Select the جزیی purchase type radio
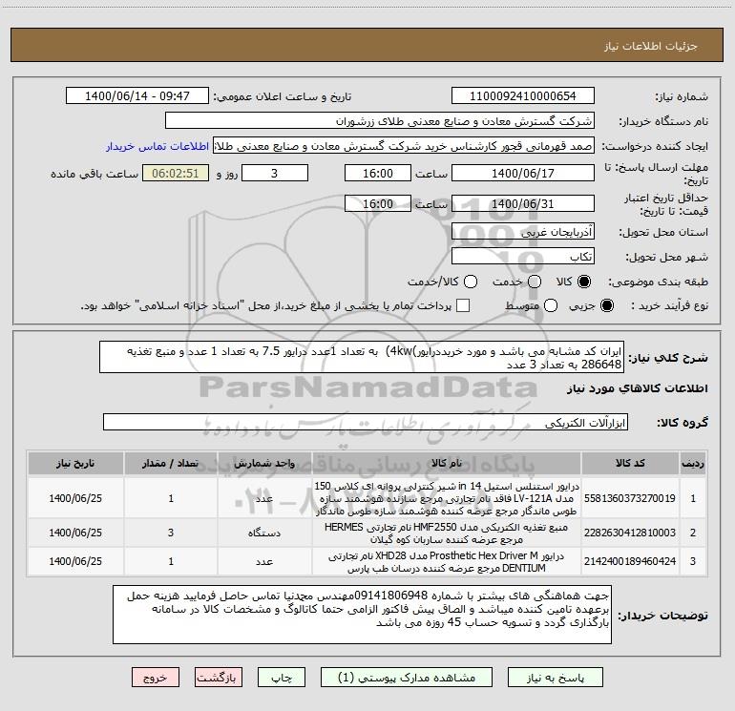 click(x=607, y=305)
